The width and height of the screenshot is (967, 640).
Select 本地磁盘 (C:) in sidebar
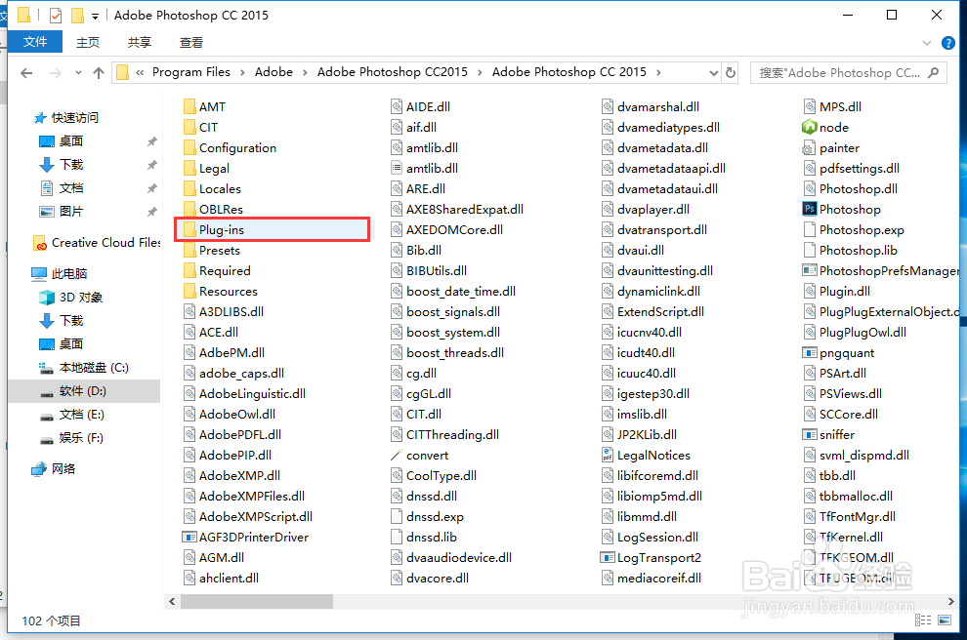pos(84,368)
